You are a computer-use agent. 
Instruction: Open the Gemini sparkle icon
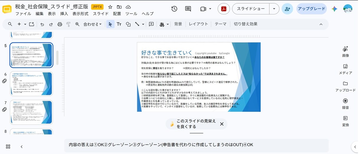334,9
